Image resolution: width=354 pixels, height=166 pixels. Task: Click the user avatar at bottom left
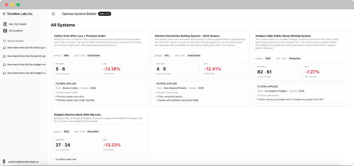[x=4, y=162]
